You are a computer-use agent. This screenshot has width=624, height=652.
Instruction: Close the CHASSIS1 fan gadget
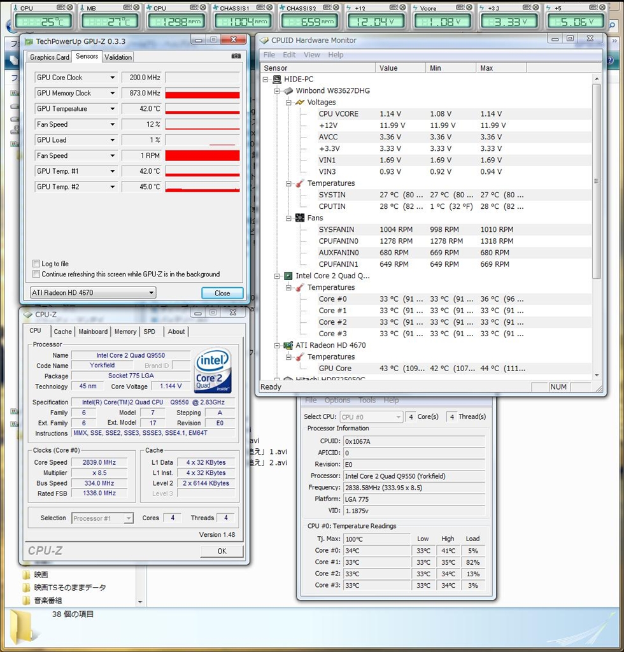click(x=269, y=8)
